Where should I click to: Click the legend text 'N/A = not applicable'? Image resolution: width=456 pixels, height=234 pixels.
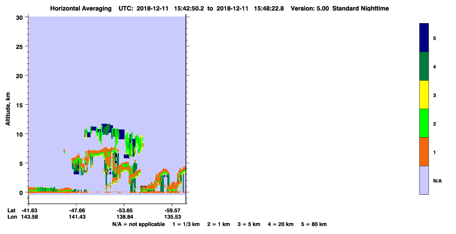(x=139, y=224)
